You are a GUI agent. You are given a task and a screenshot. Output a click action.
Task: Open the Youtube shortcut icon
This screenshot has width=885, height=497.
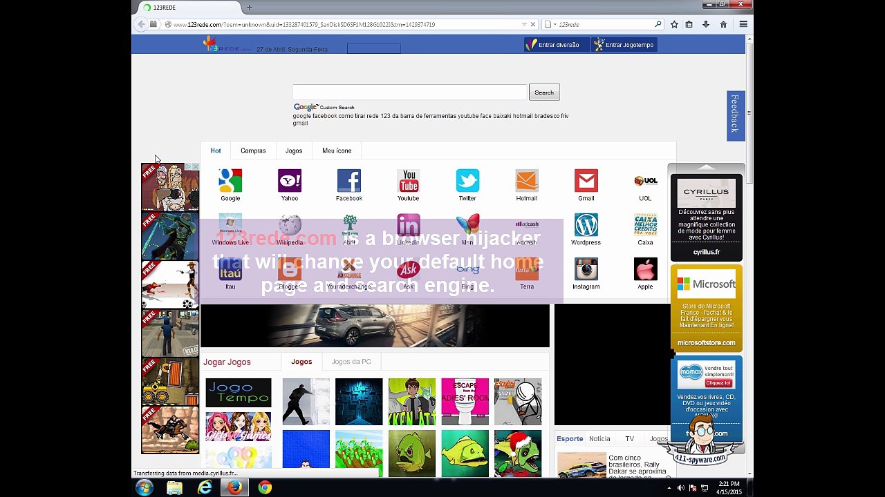(x=408, y=181)
